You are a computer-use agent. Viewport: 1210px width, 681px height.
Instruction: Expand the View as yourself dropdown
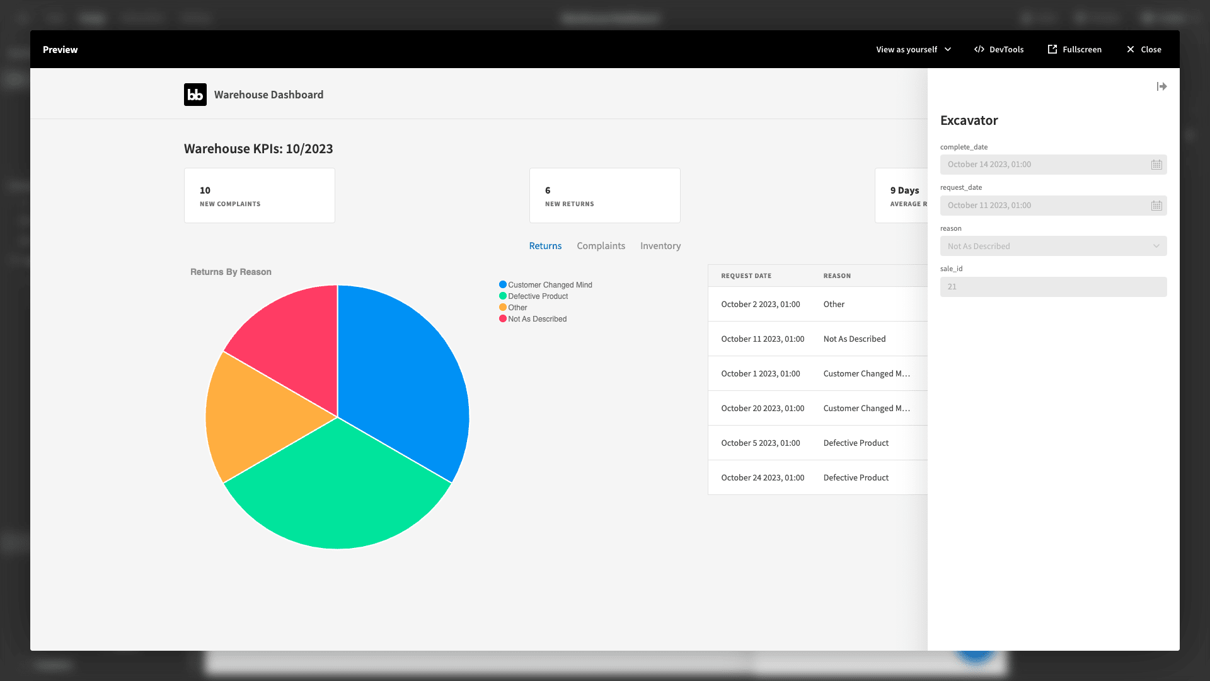point(913,49)
